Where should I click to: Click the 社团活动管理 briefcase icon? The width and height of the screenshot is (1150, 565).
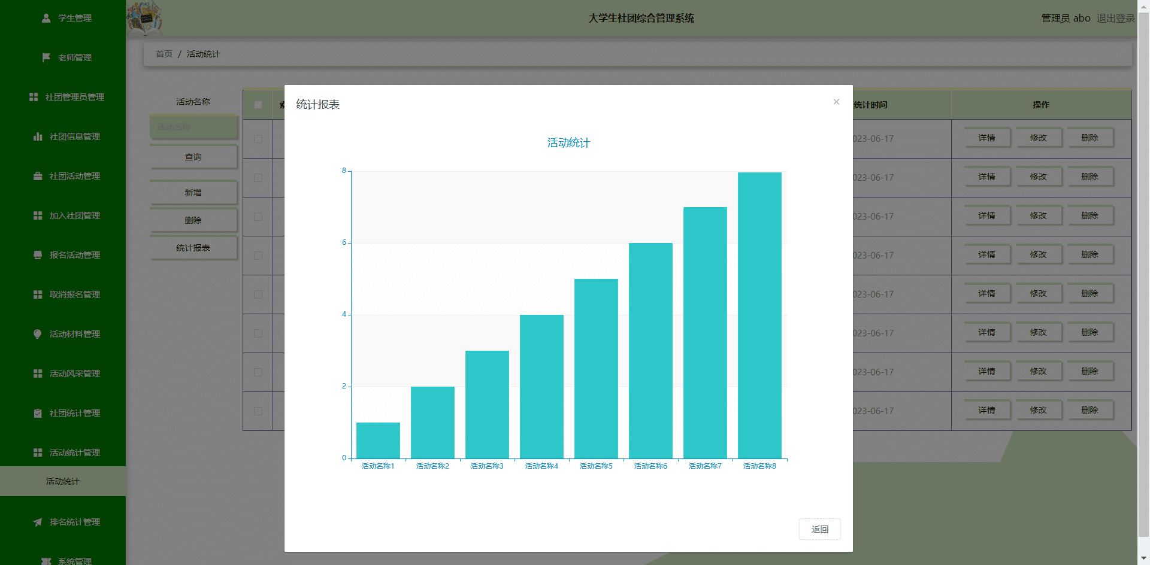38,176
